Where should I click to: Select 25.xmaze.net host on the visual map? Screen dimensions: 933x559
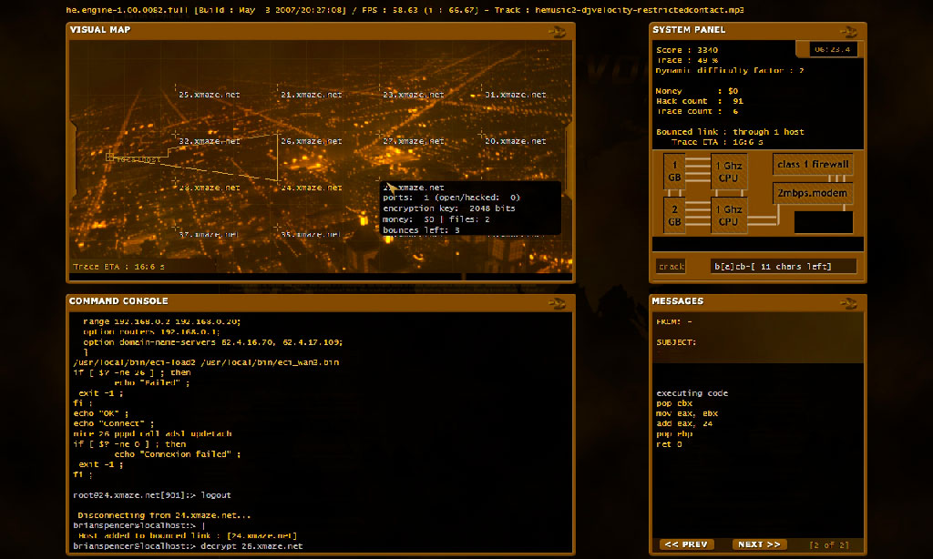[209, 94]
